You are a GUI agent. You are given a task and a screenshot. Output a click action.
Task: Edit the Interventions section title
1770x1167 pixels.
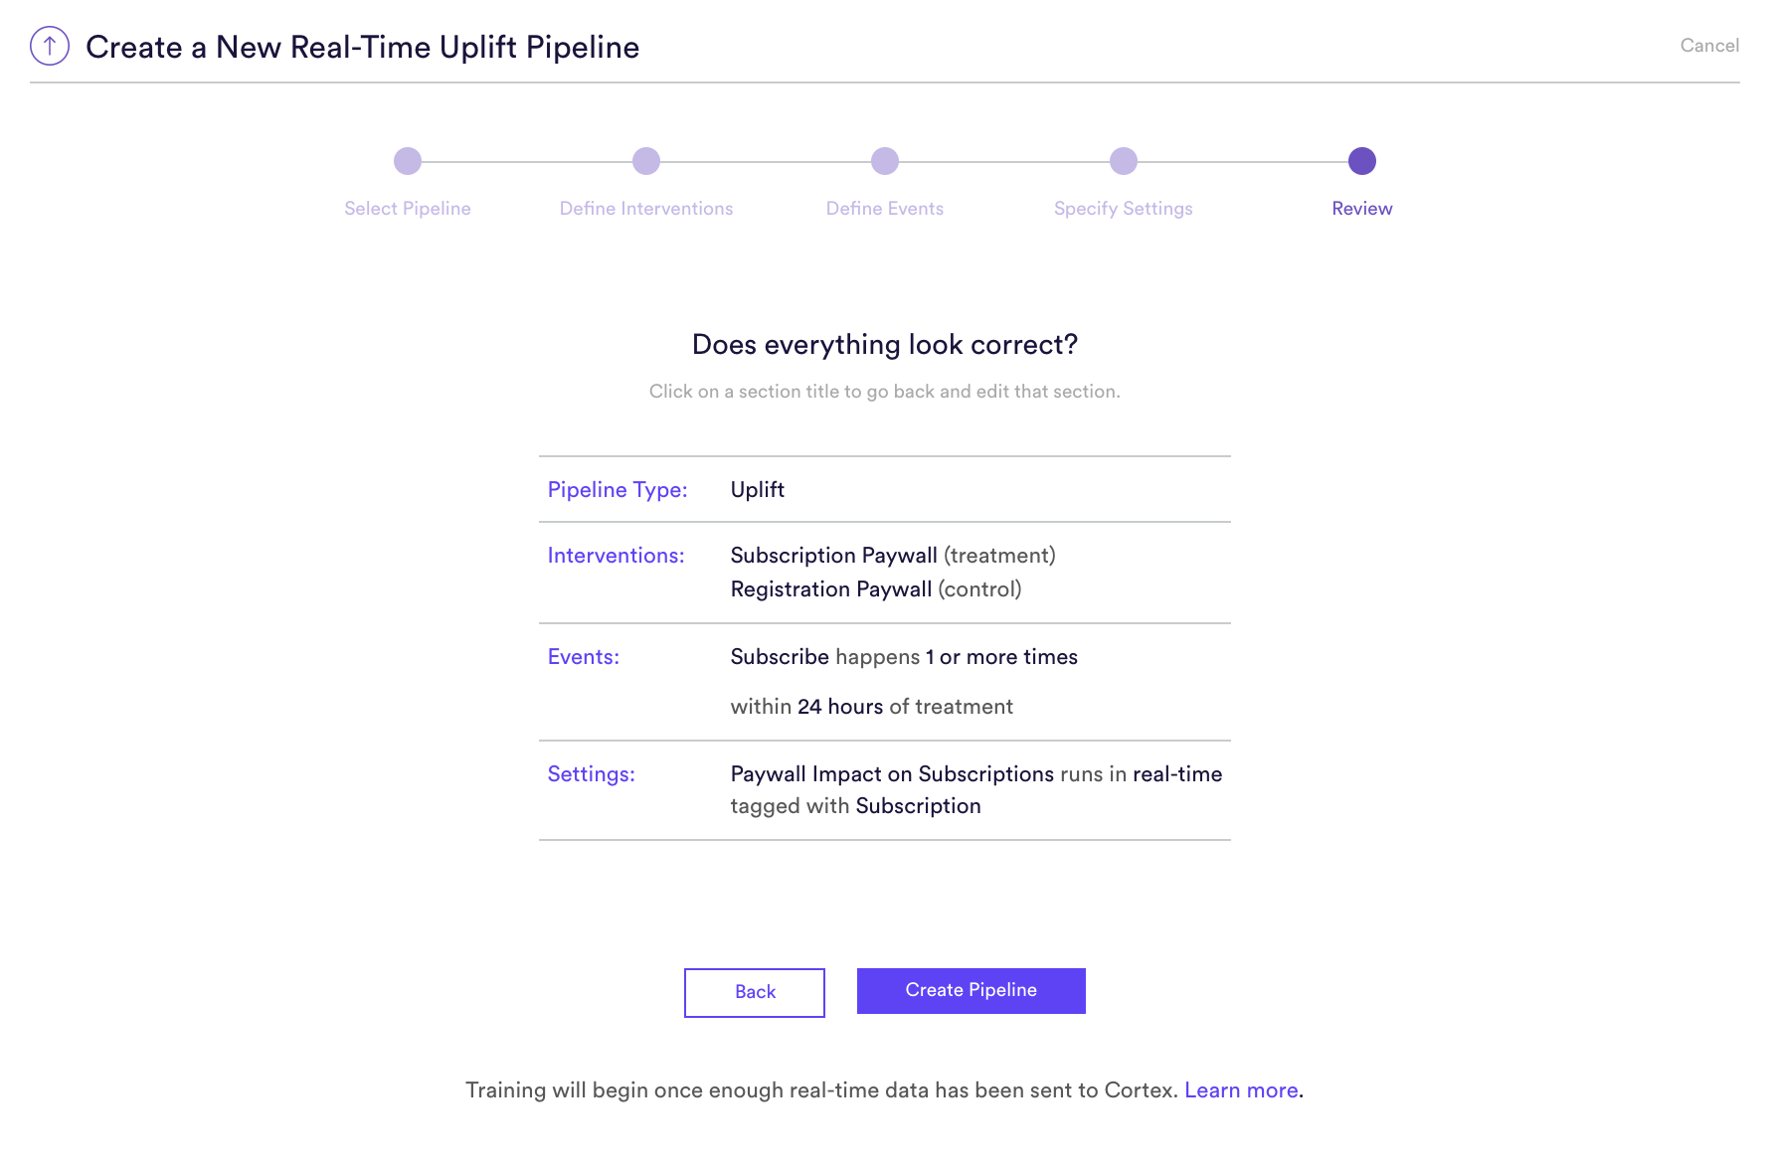[617, 556]
